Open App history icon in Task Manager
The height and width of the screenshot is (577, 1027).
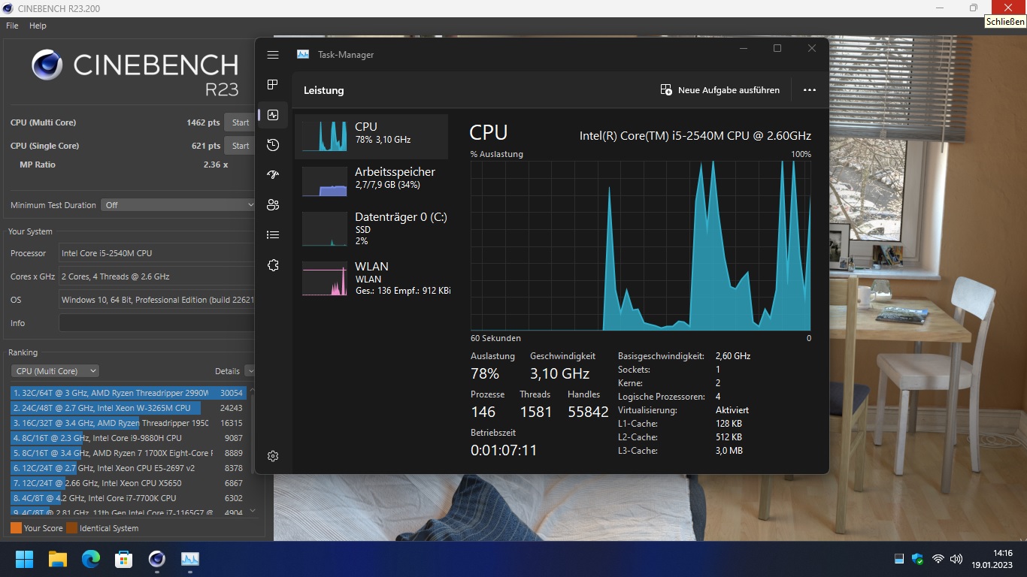pyautogui.click(x=273, y=145)
